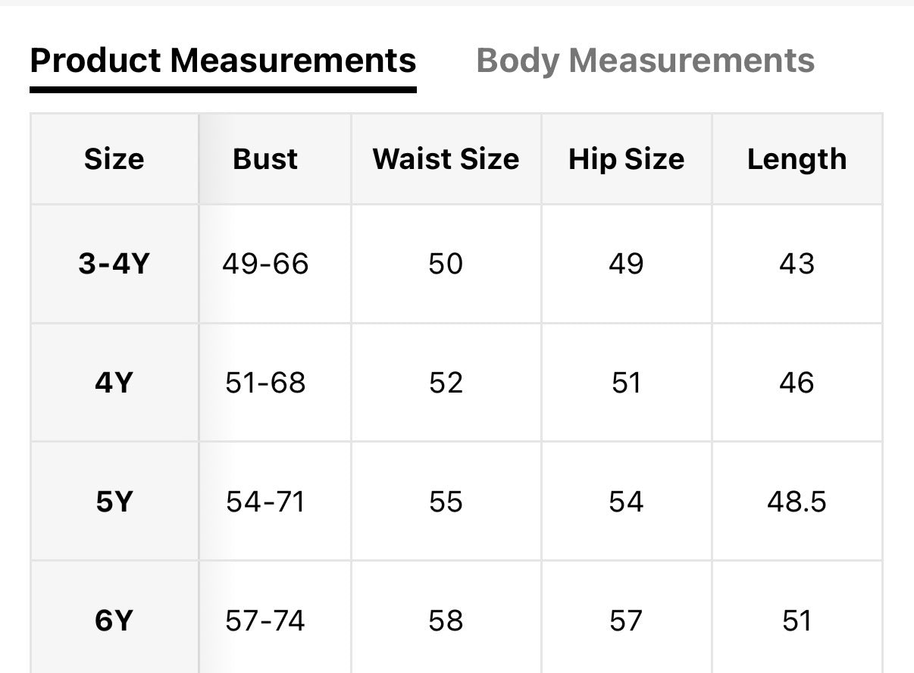914x673 pixels.
Task: Click the 57-74 bust value cell
Action: point(265,621)
